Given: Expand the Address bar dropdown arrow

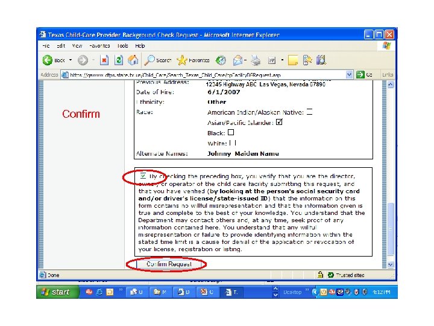Looking at the screenshot, I should [349, 75].
